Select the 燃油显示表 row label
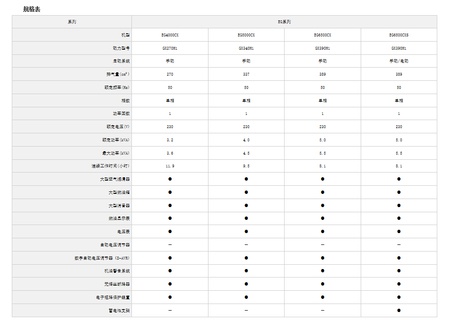451x330 pixels. [x=119, y=218]
